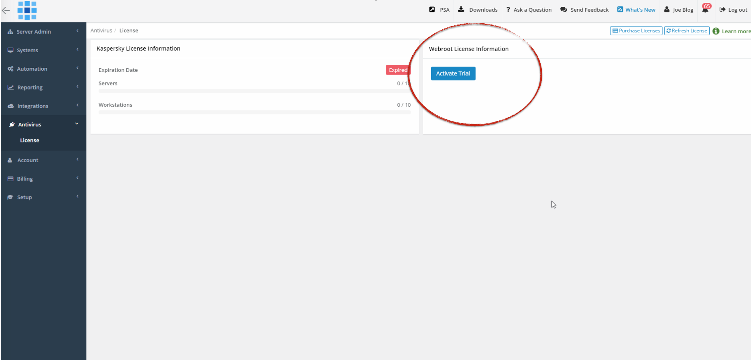Click the Workstations 0 / 10 count

tap(404, 105)
